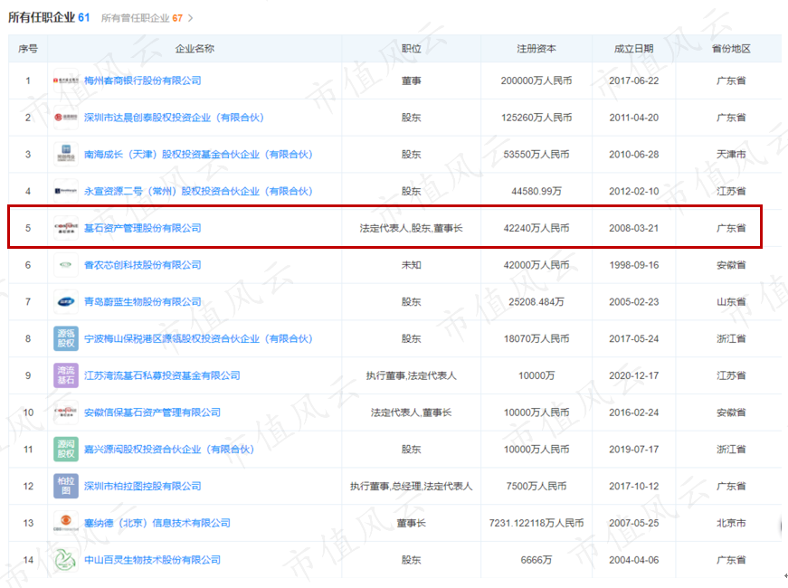
Task: Select the date 1998-09-16
Action: click(x=633, y=265)
